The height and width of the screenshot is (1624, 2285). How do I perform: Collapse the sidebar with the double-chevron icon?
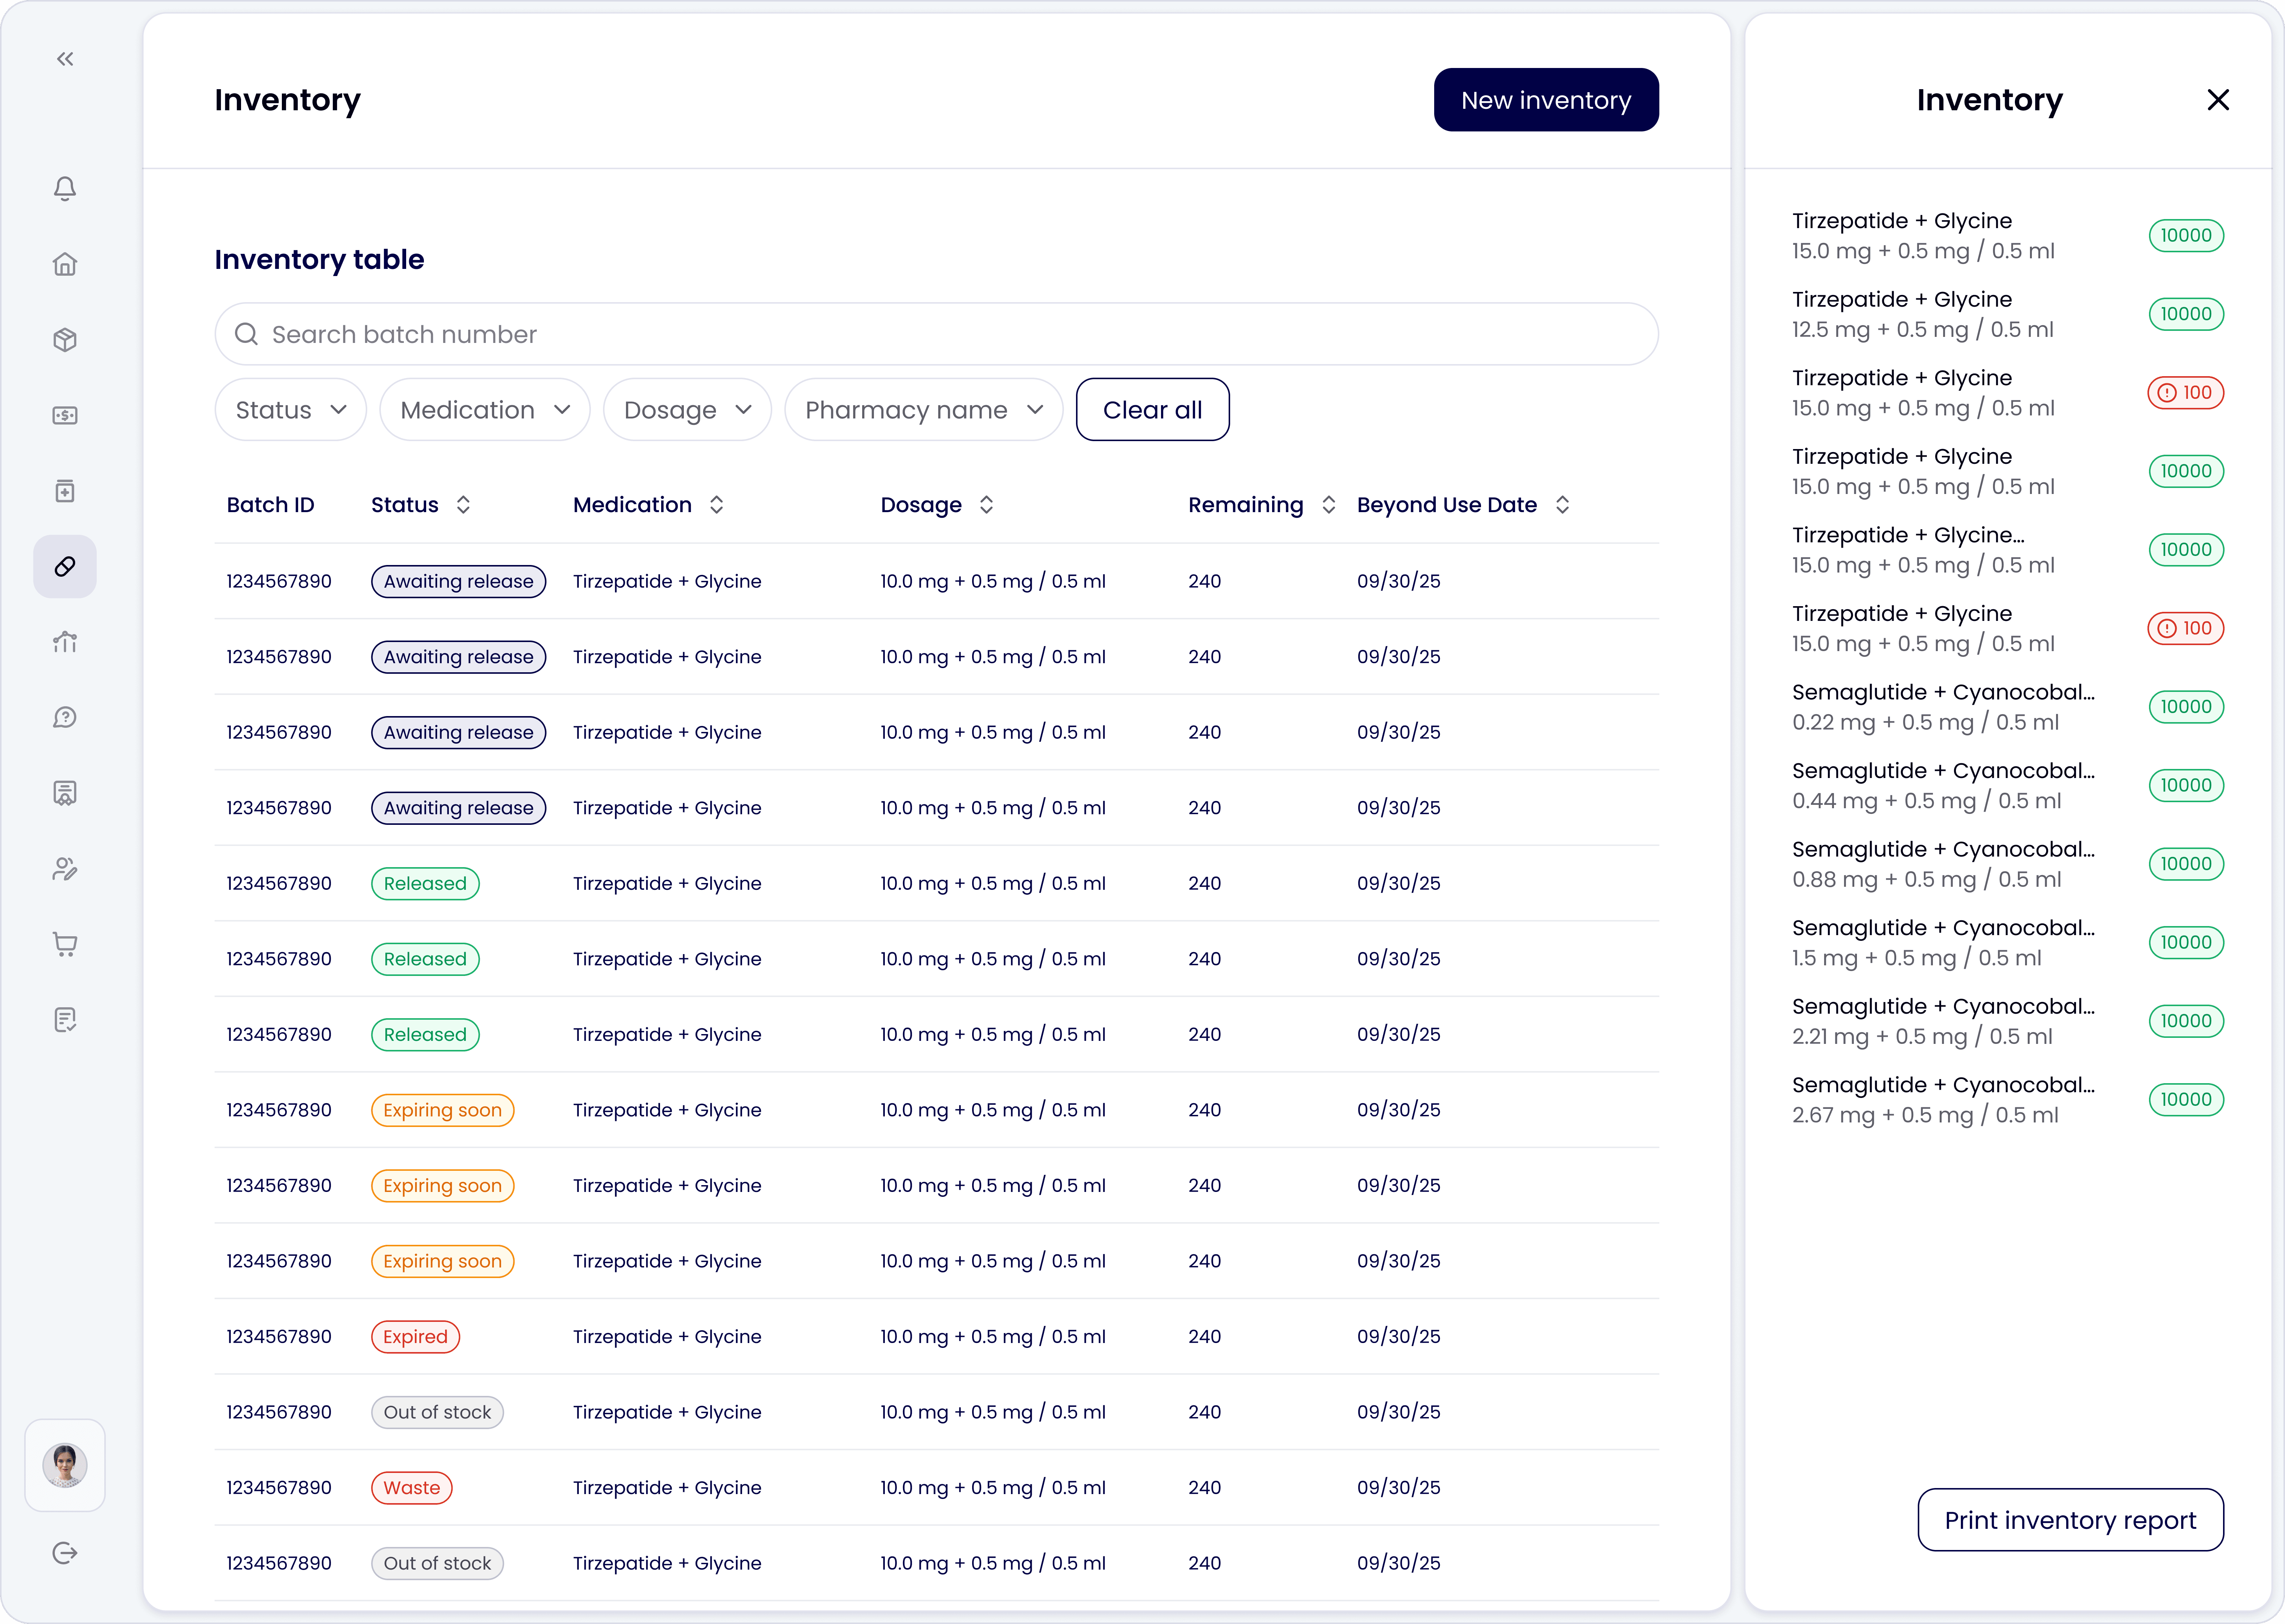click(65, 59)
